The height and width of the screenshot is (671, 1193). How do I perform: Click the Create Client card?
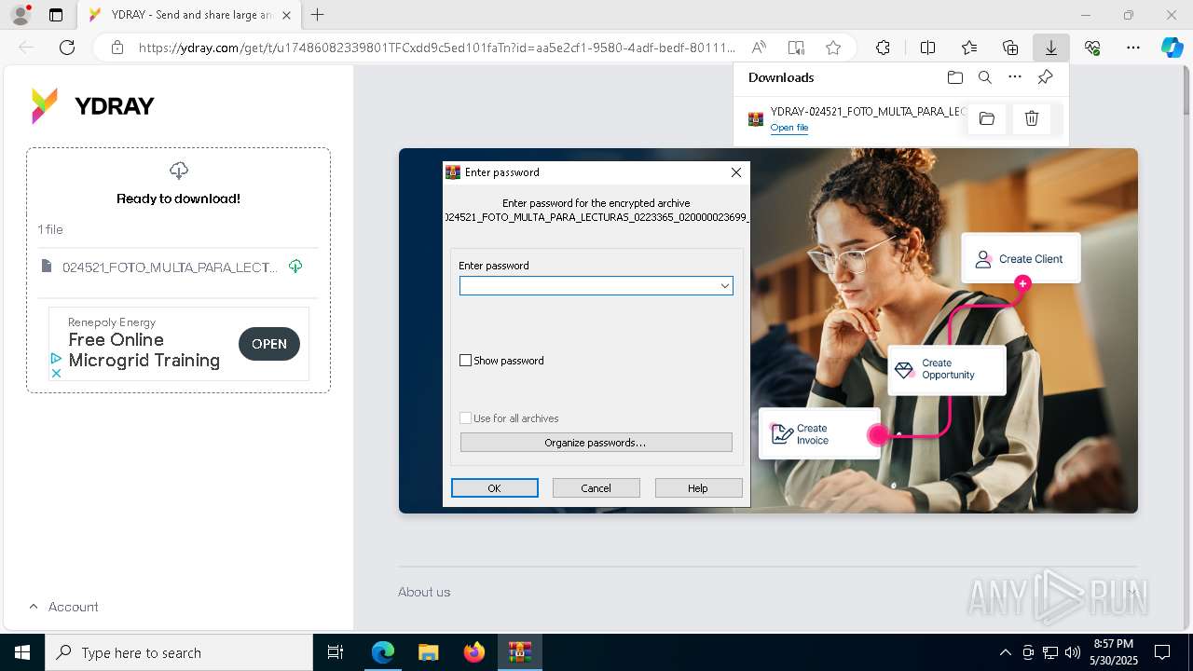pos(1021,259)
